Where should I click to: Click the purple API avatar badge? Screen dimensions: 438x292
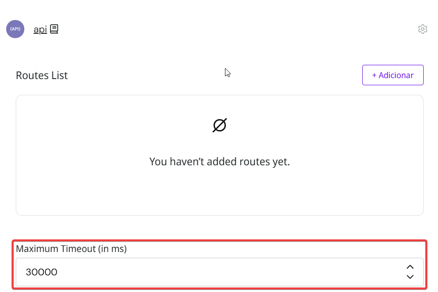point(15,29)
